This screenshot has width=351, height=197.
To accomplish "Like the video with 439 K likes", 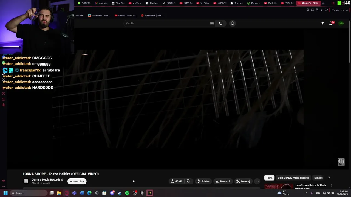I will coord(176,181).
